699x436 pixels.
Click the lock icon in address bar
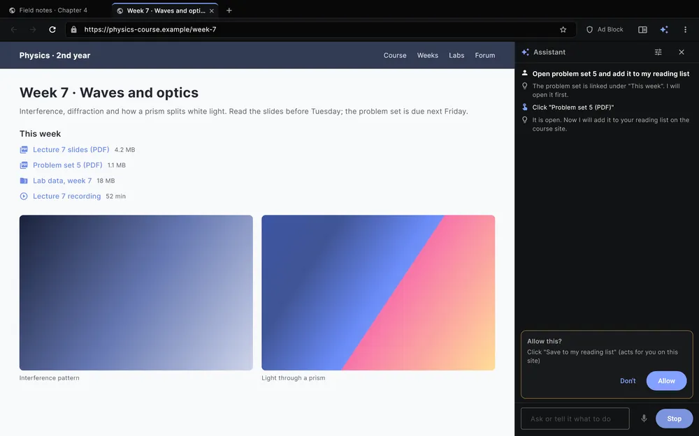click(x=74, y=29)
